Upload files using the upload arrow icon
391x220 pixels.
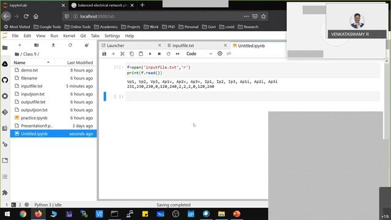(x=53, y=45)
